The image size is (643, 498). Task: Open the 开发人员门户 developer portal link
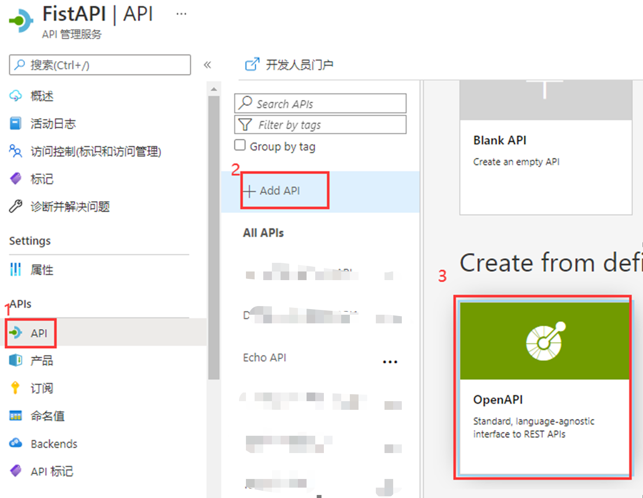pyautogui.click(x=289, y=65)
